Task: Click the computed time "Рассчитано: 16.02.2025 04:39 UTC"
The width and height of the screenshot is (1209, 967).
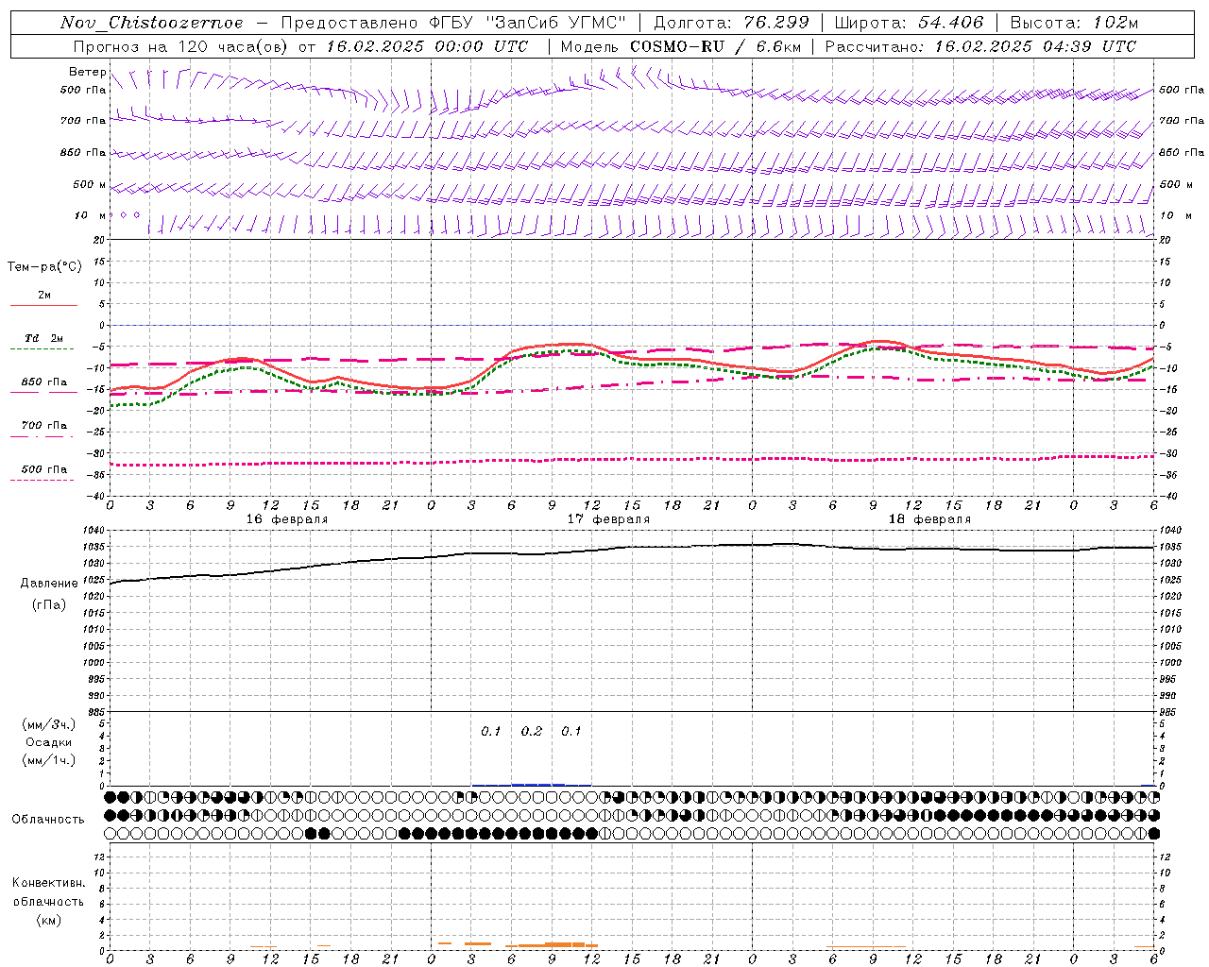Action: [x=980, y=46]
